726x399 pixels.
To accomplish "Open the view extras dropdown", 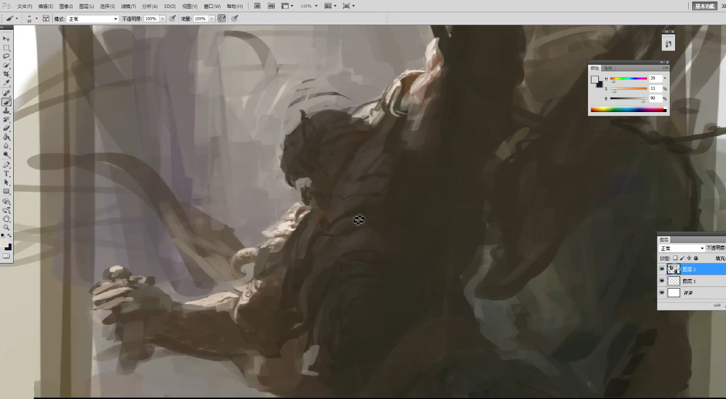I will click(287, 6).
